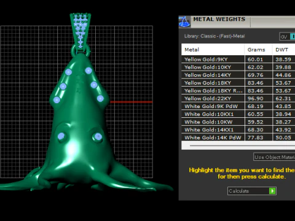
Task: Select Yellow Gold:9KY row
Action: (238, 60)
